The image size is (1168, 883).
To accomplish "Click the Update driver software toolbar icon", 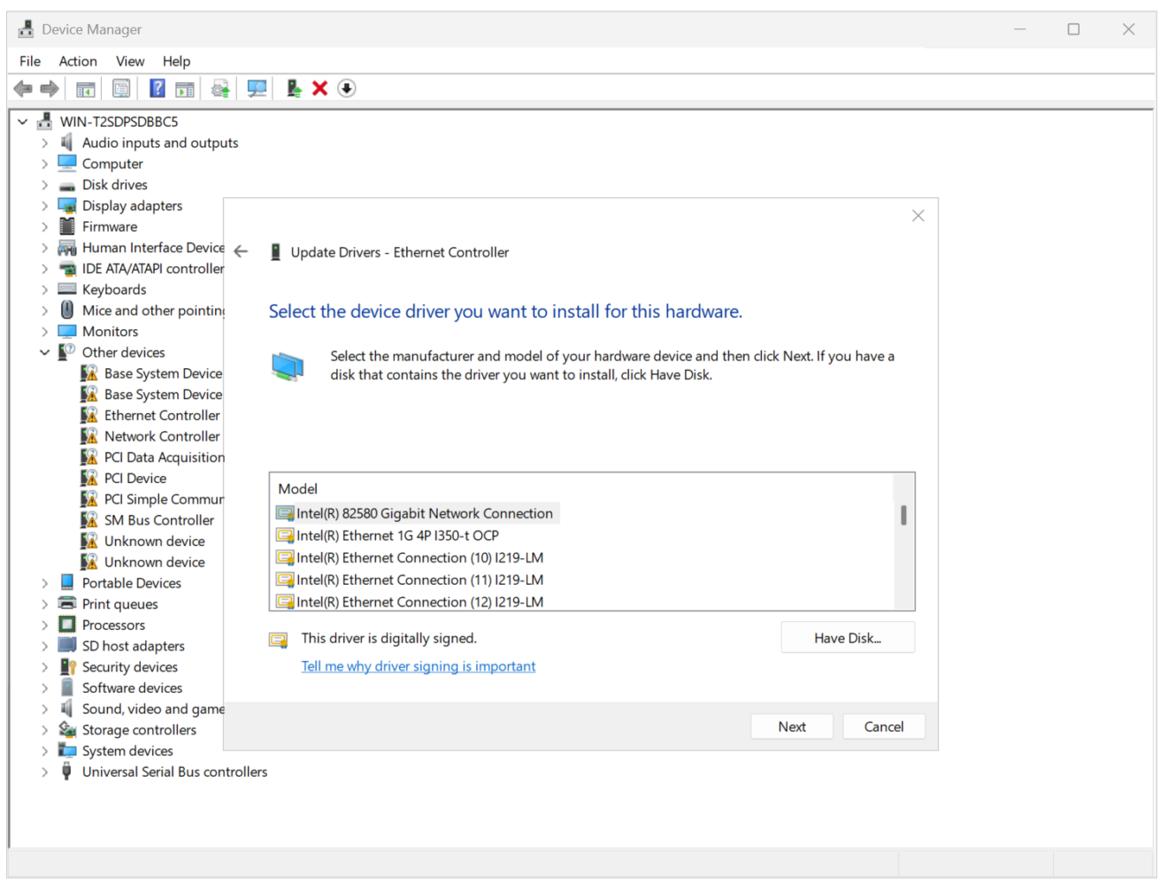I will tap(220, 88).
